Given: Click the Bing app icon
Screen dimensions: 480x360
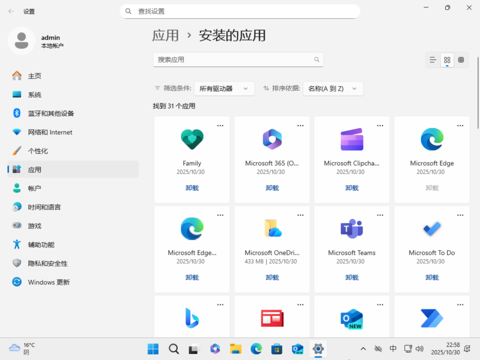Looking at the screenshot, I should pyautogui.click(x=192, y=318).
